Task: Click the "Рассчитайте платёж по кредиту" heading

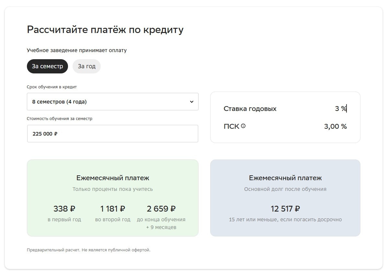Action: tap(105, 30)
